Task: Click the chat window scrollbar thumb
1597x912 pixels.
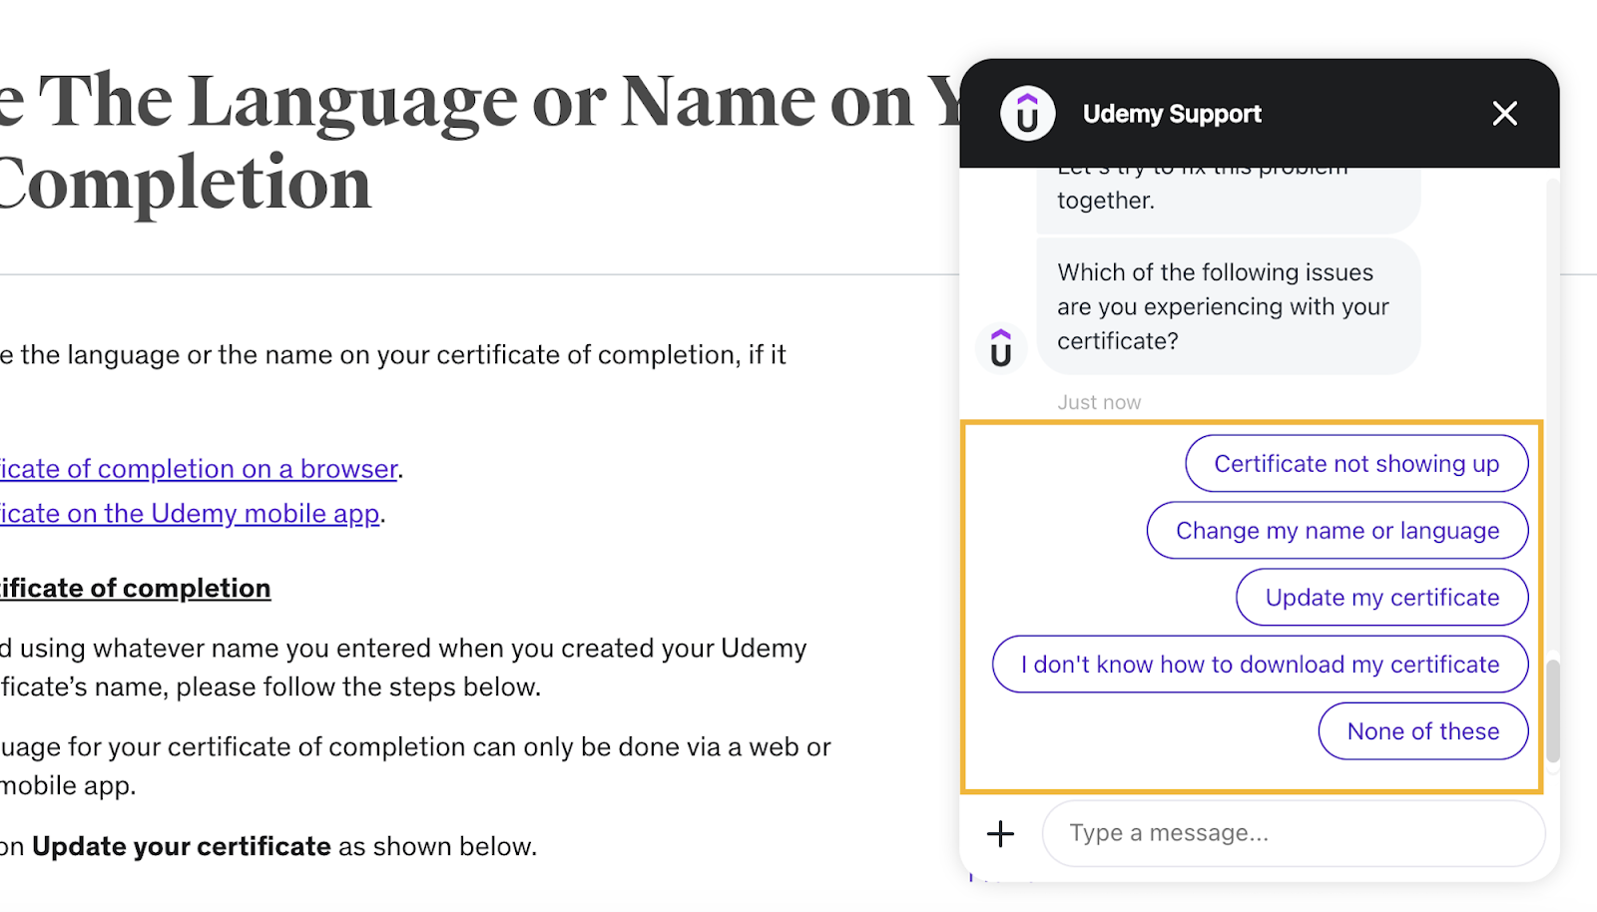Action: tap(1553, 710)
